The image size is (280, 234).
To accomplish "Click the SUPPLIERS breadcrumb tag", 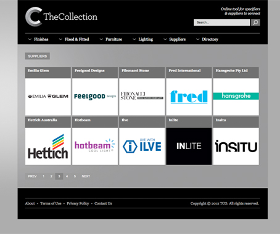I will [x=38, y=56].
